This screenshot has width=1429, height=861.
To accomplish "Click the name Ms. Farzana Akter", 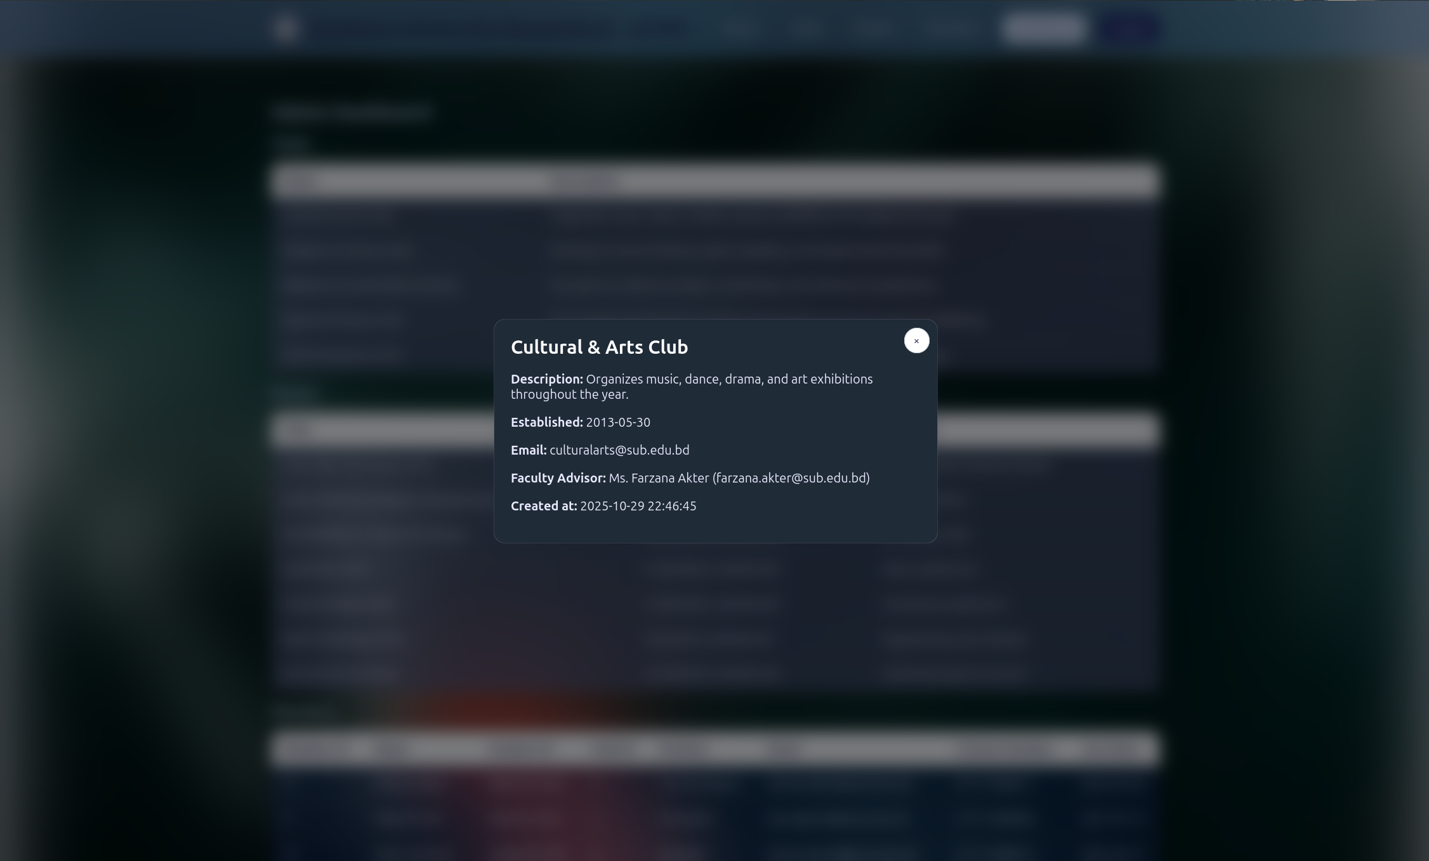I will (x=659, y=477).
